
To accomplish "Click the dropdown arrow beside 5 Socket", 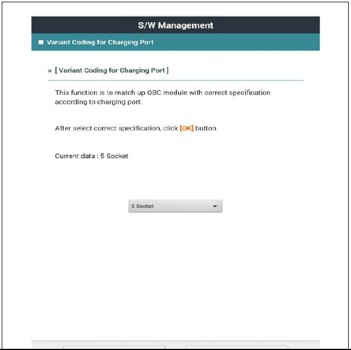I will (214, 206).
